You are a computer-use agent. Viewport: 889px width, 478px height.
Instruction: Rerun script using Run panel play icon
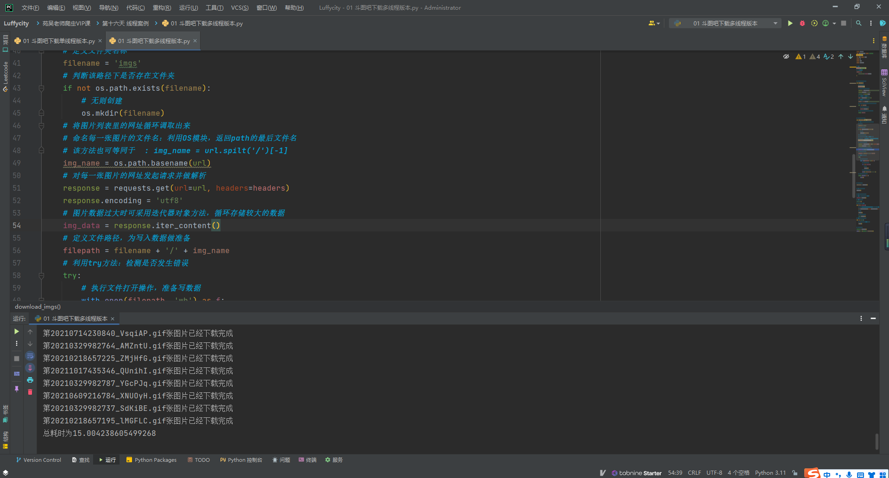pyautogui.click(x=17, y=331)
